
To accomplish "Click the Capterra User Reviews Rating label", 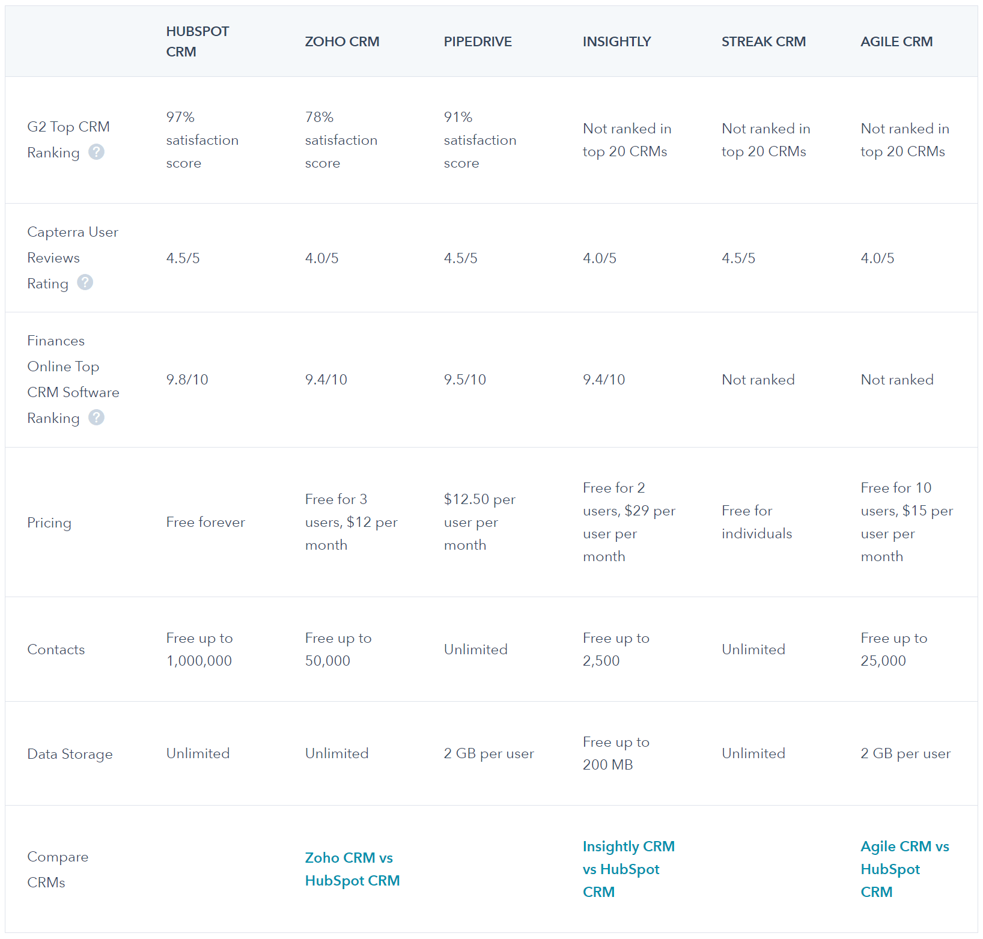I will click(x=73, y=257).
